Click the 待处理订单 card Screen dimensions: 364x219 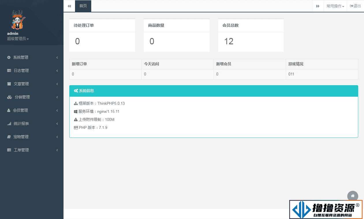[x=102, y=35]
